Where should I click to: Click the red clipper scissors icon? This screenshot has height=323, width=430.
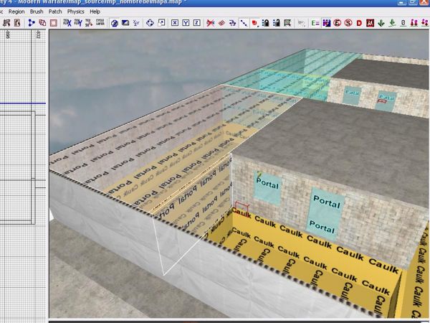click(210, 23)
